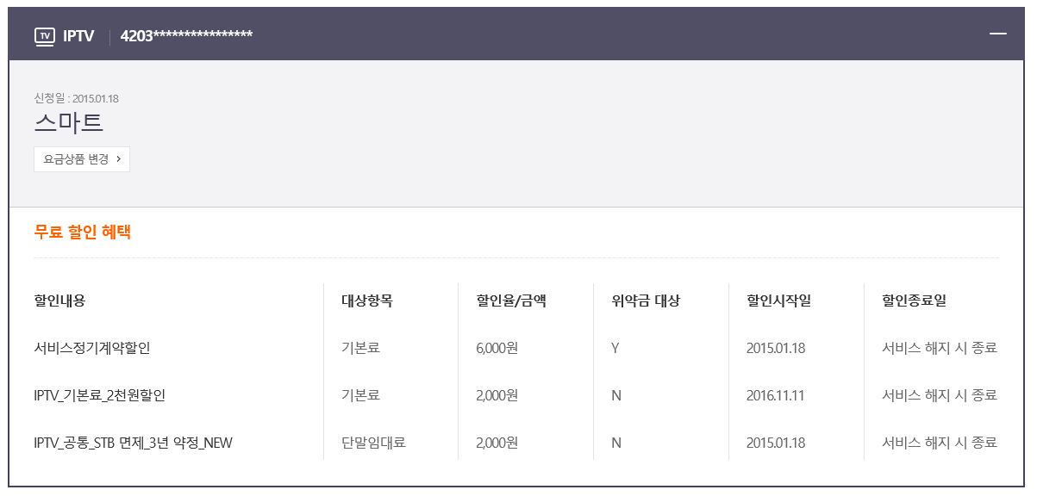Click the 할인시작일 column header

(778, 301)
